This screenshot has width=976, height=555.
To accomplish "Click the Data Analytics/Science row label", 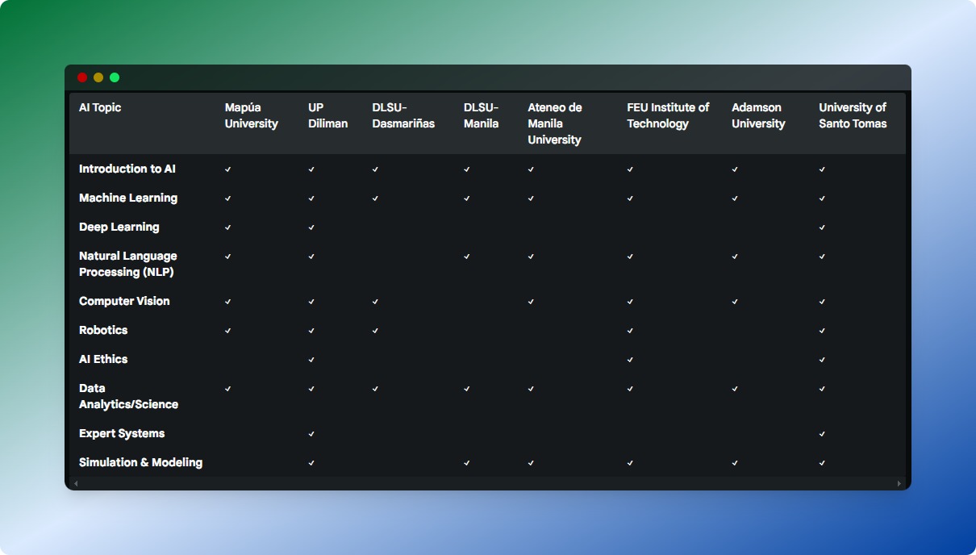I will pyautogui.click(x=129, y=396).
